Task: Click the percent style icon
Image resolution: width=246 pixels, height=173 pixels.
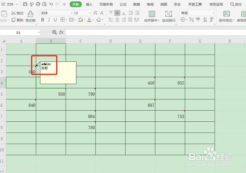Action: point(191,20)
